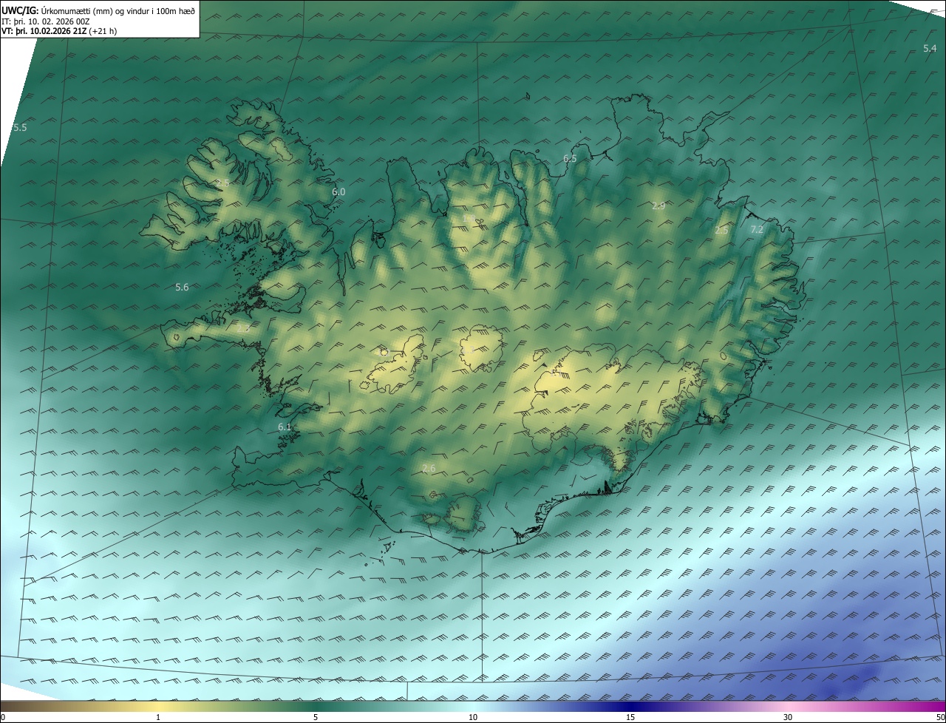Click the '10' tick on the color scale

point(473,717)
